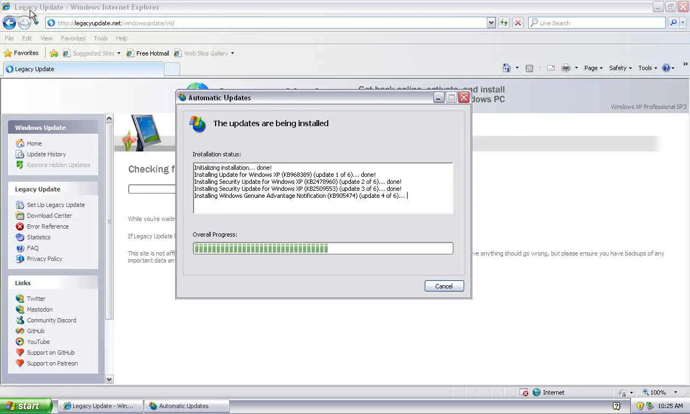Click the Read Mail icon

click(x=551, y=68)
